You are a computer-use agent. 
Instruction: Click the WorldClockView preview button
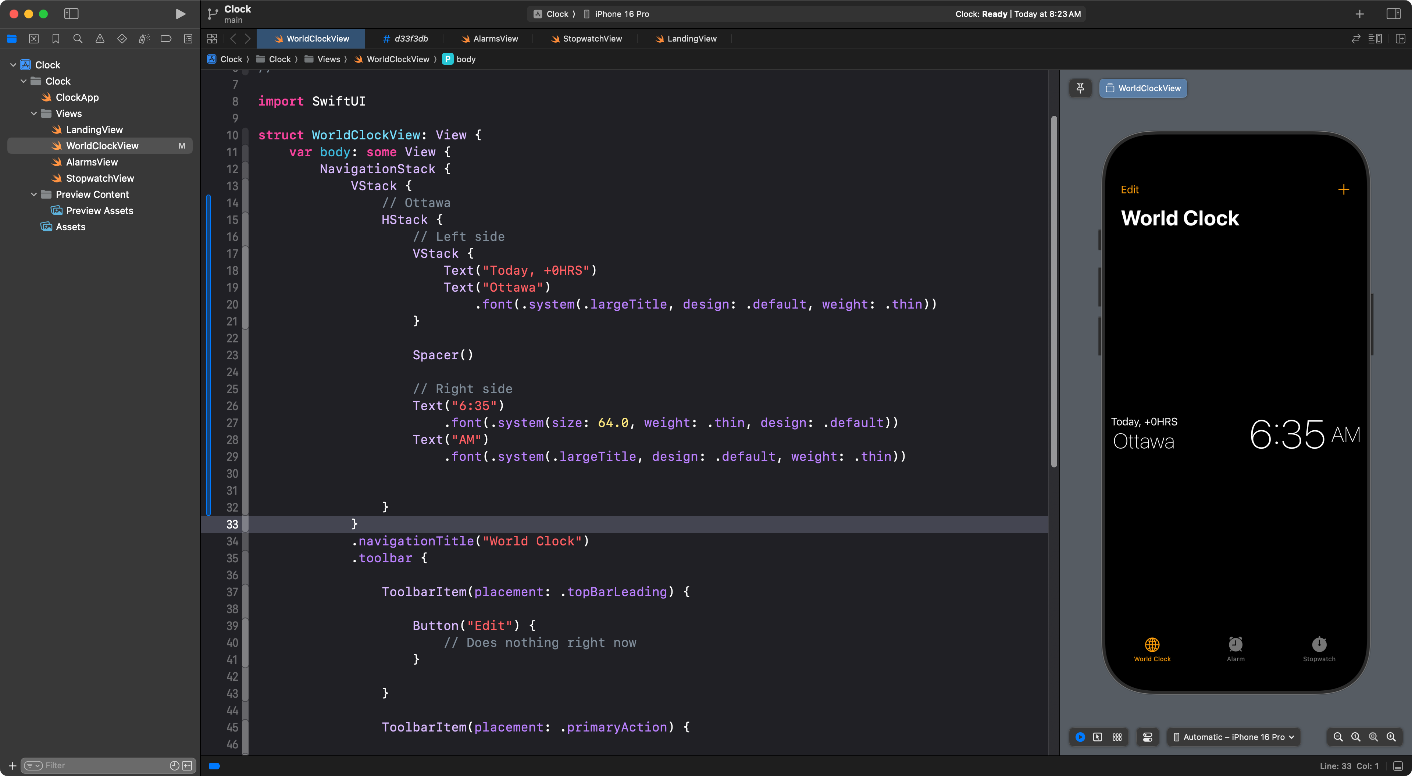pos(1143,88)
